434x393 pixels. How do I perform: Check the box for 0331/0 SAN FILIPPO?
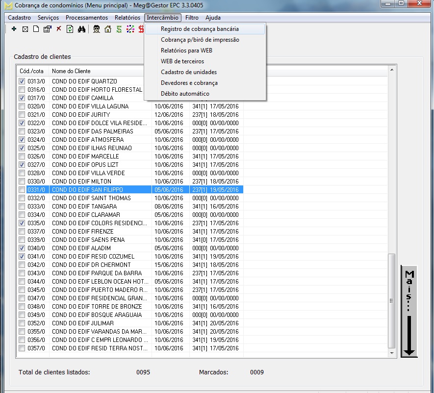tap(22, 190)
